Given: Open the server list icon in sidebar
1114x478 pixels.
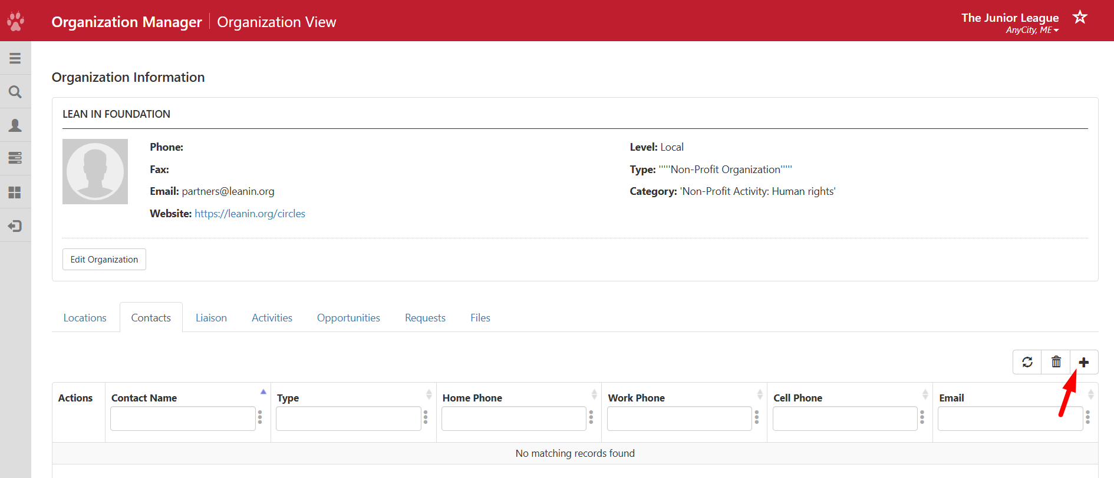Looking at the screenshot, I should point(15,158).
